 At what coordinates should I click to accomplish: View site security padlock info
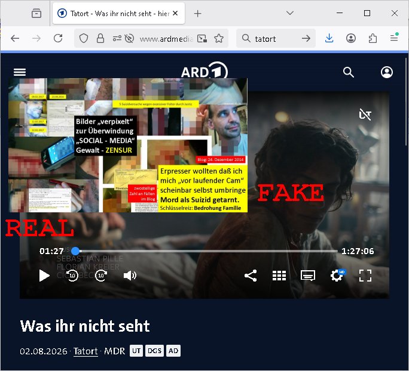pyautogui.click(x=100, y=39)
